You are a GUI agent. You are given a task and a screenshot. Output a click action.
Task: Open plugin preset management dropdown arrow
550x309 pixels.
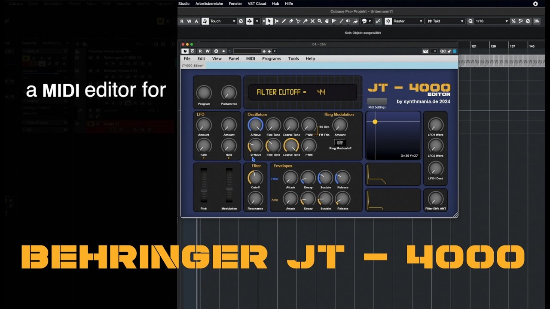pos(275,51)
